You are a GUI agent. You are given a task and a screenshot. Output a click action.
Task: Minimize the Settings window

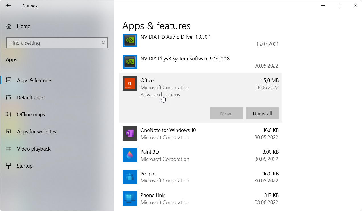(323, 6)
